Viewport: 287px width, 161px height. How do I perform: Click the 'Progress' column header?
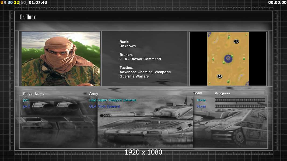222,93
